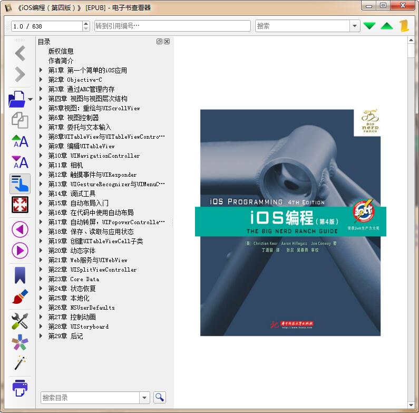Jump to 第28章 UIStoryboard
The height and width of the screenshot is (413, 419).
tap(79, 326)
